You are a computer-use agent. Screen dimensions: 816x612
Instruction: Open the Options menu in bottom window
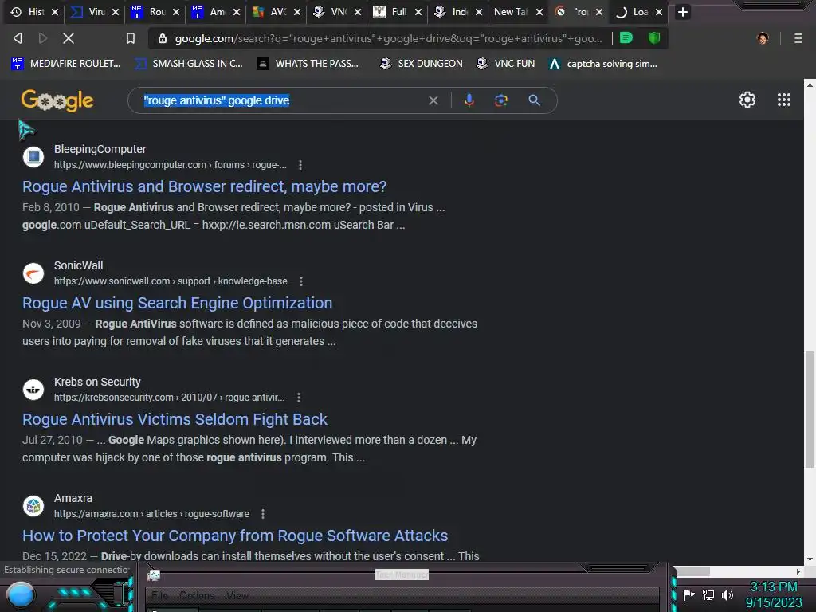(197, 595)
